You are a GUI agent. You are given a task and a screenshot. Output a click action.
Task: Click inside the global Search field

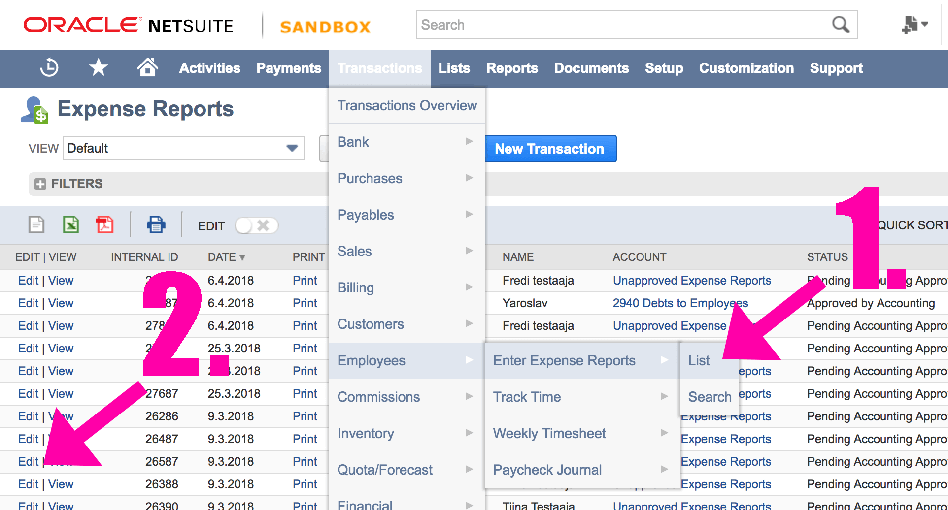[x=623, y=25]
